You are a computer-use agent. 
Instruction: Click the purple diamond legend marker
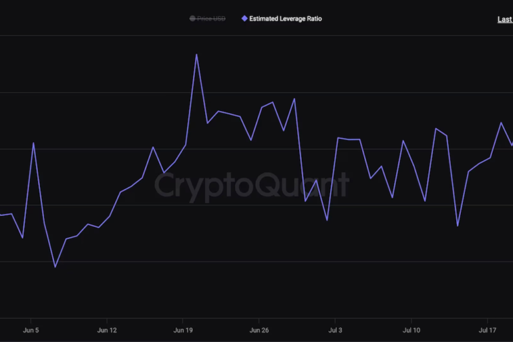[244, 19]
